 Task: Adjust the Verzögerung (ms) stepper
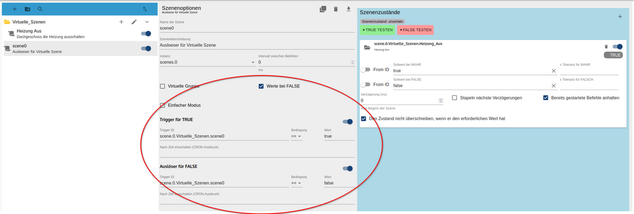(x=441, y=100)
